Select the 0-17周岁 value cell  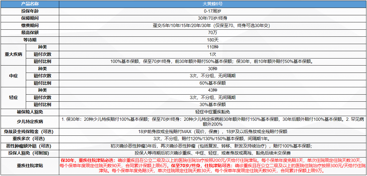213,11
